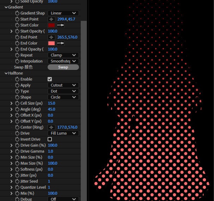This screenshot has height=201, width=214.
Task: Toggle stopwatch for Halftone Enable property
Action: tap(17, 79)
